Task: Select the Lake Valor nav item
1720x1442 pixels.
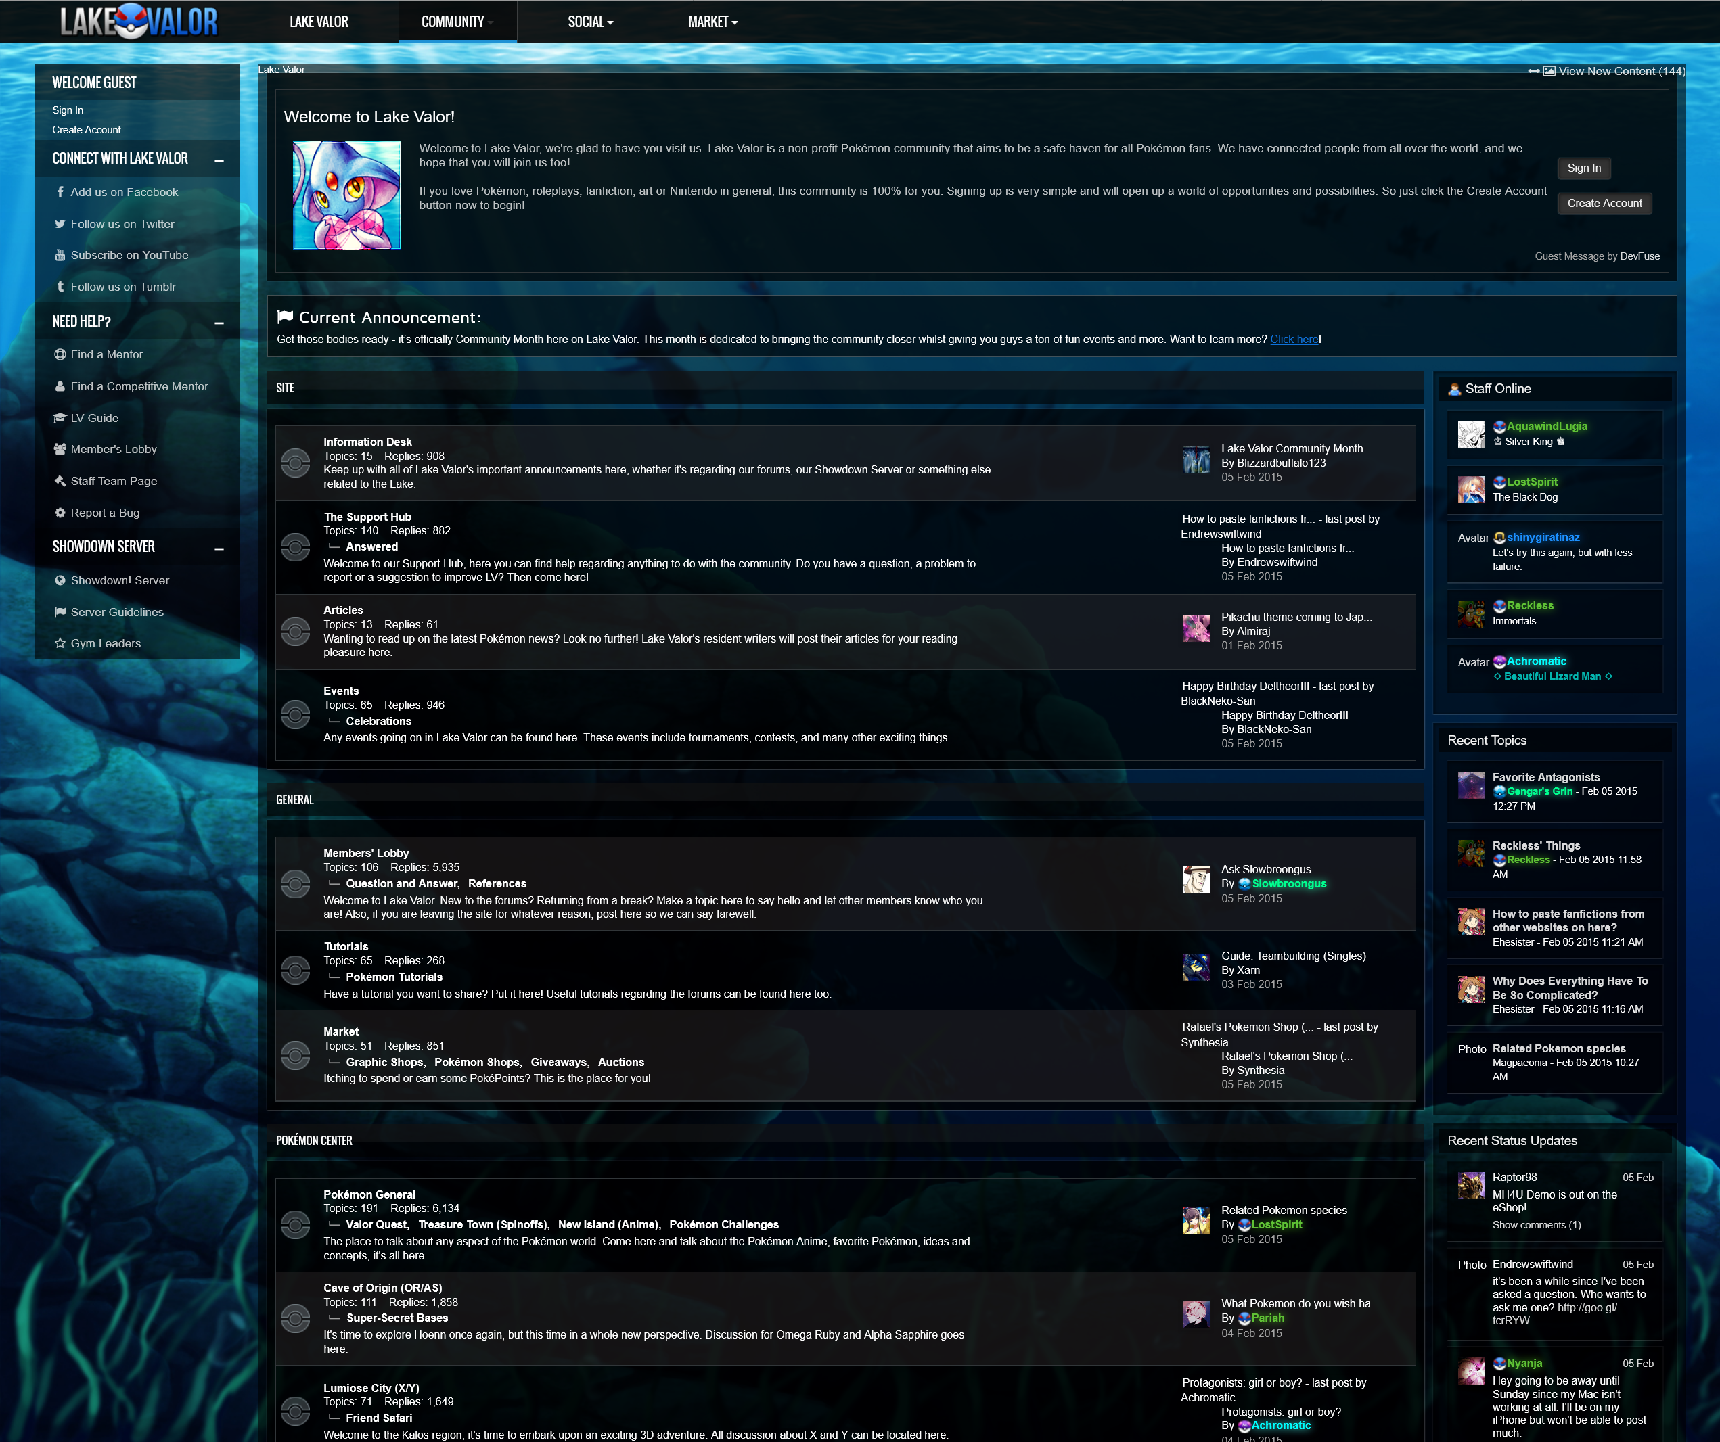Action: (x=319, y=22)
